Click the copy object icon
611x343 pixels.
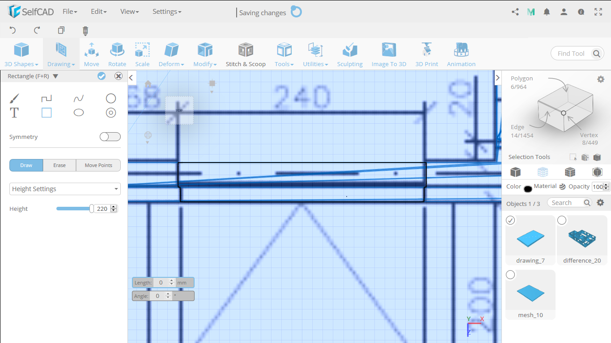click(x=61, y=30)
